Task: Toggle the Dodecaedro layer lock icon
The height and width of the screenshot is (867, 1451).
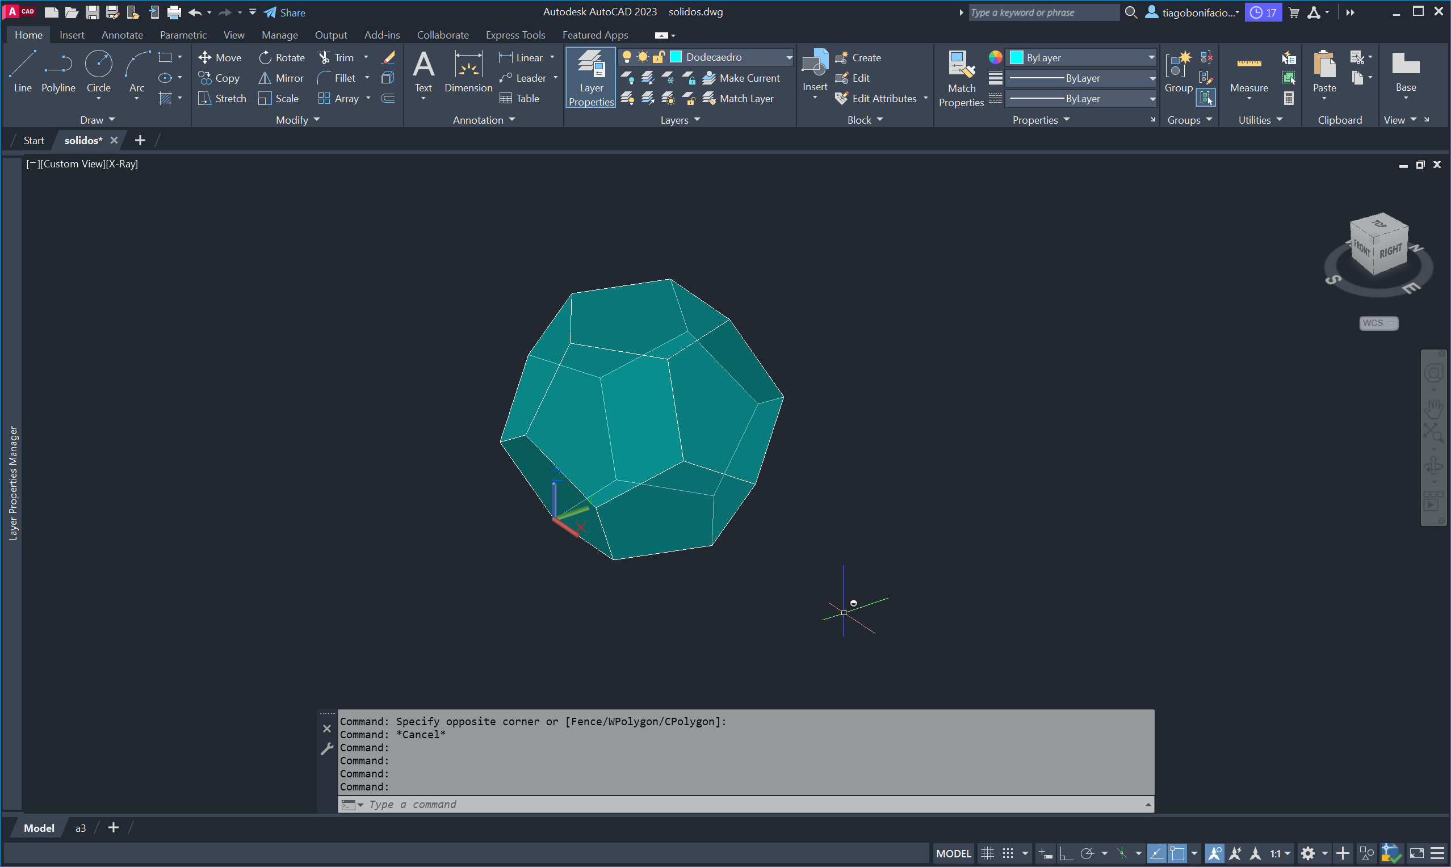Action: tap(659, 57)
